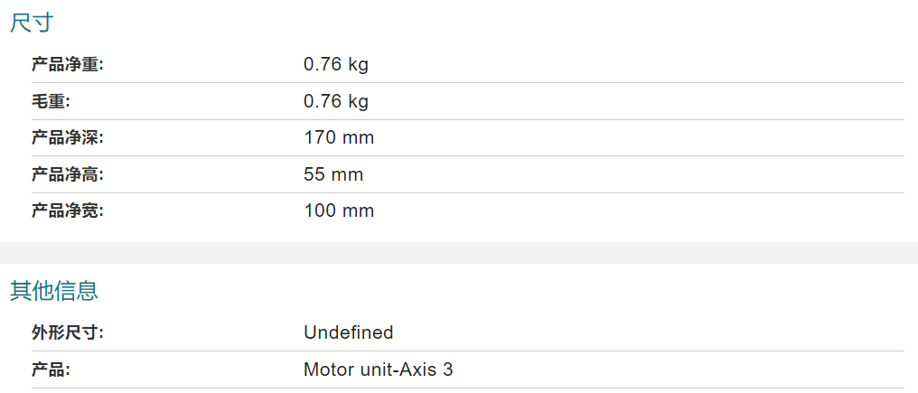Image resolution: width=918 pixels, height=393 pixels.
Task: Click the gross weight 0.76 kg value
Action: pos(336,101)
